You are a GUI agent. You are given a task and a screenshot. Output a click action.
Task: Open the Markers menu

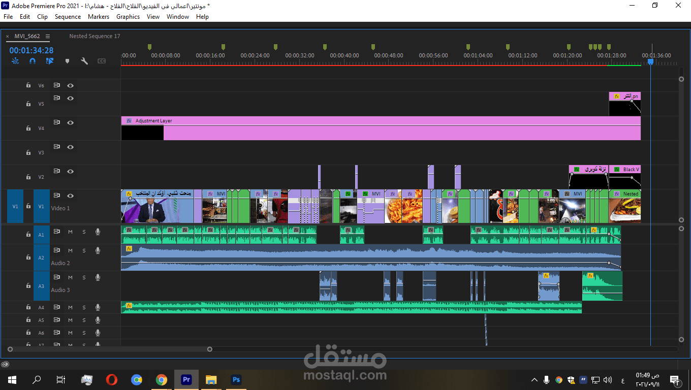99,17
